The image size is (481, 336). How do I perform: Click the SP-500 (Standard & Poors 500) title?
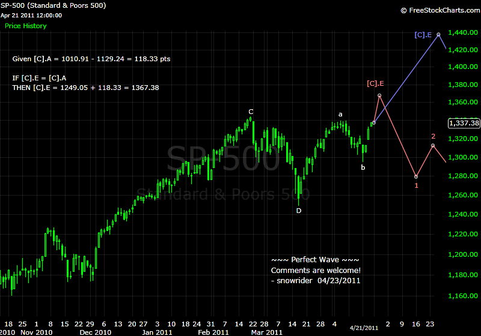(x=53, y=5)
